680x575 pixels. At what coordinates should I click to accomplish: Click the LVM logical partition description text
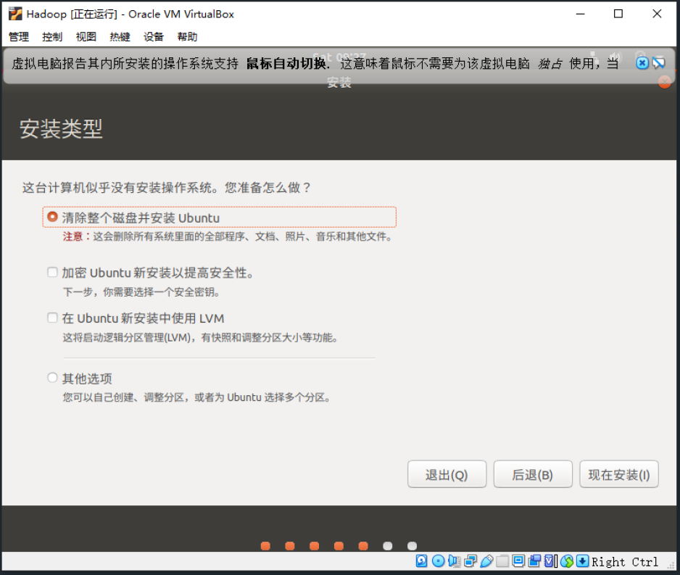(x=201, y=337)
